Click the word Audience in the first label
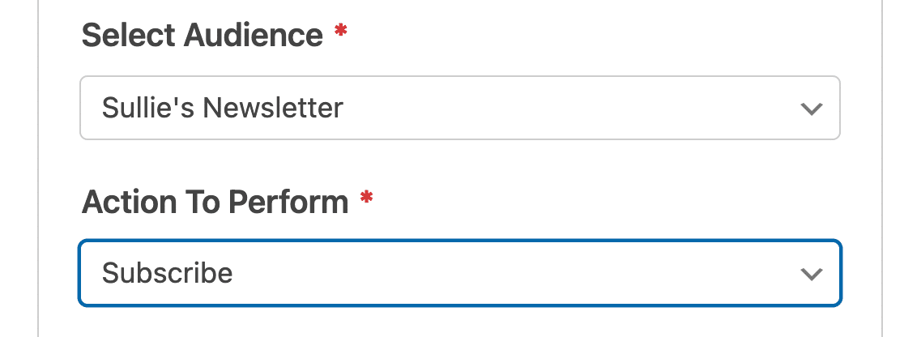This screenshot has height=337, width=904. pos(254,36)
